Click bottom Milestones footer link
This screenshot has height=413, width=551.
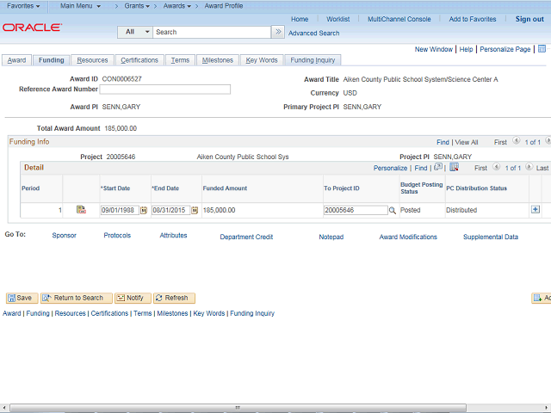(172, 313)
